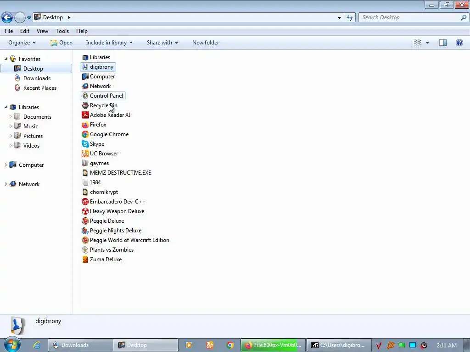Open the recent locations dropdown arrow

click(x=29, y=18)
